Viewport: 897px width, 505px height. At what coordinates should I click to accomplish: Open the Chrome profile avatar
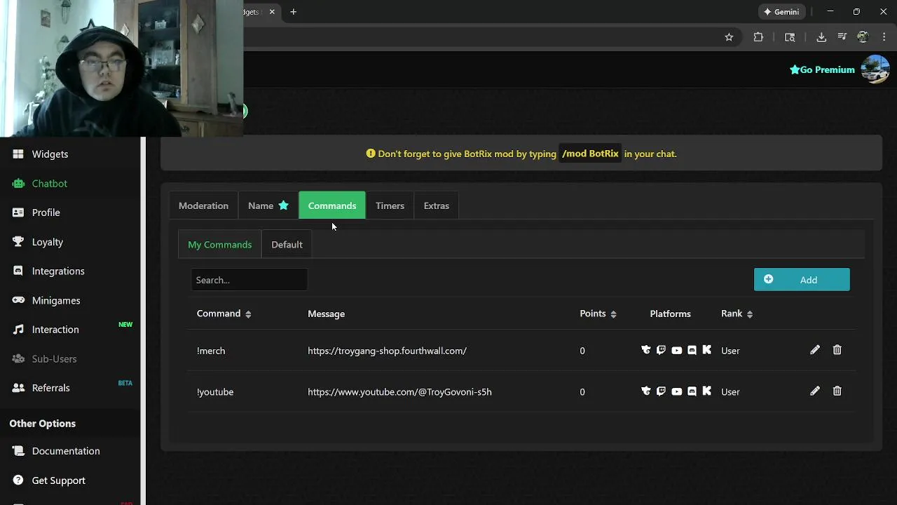coord(863,37)
